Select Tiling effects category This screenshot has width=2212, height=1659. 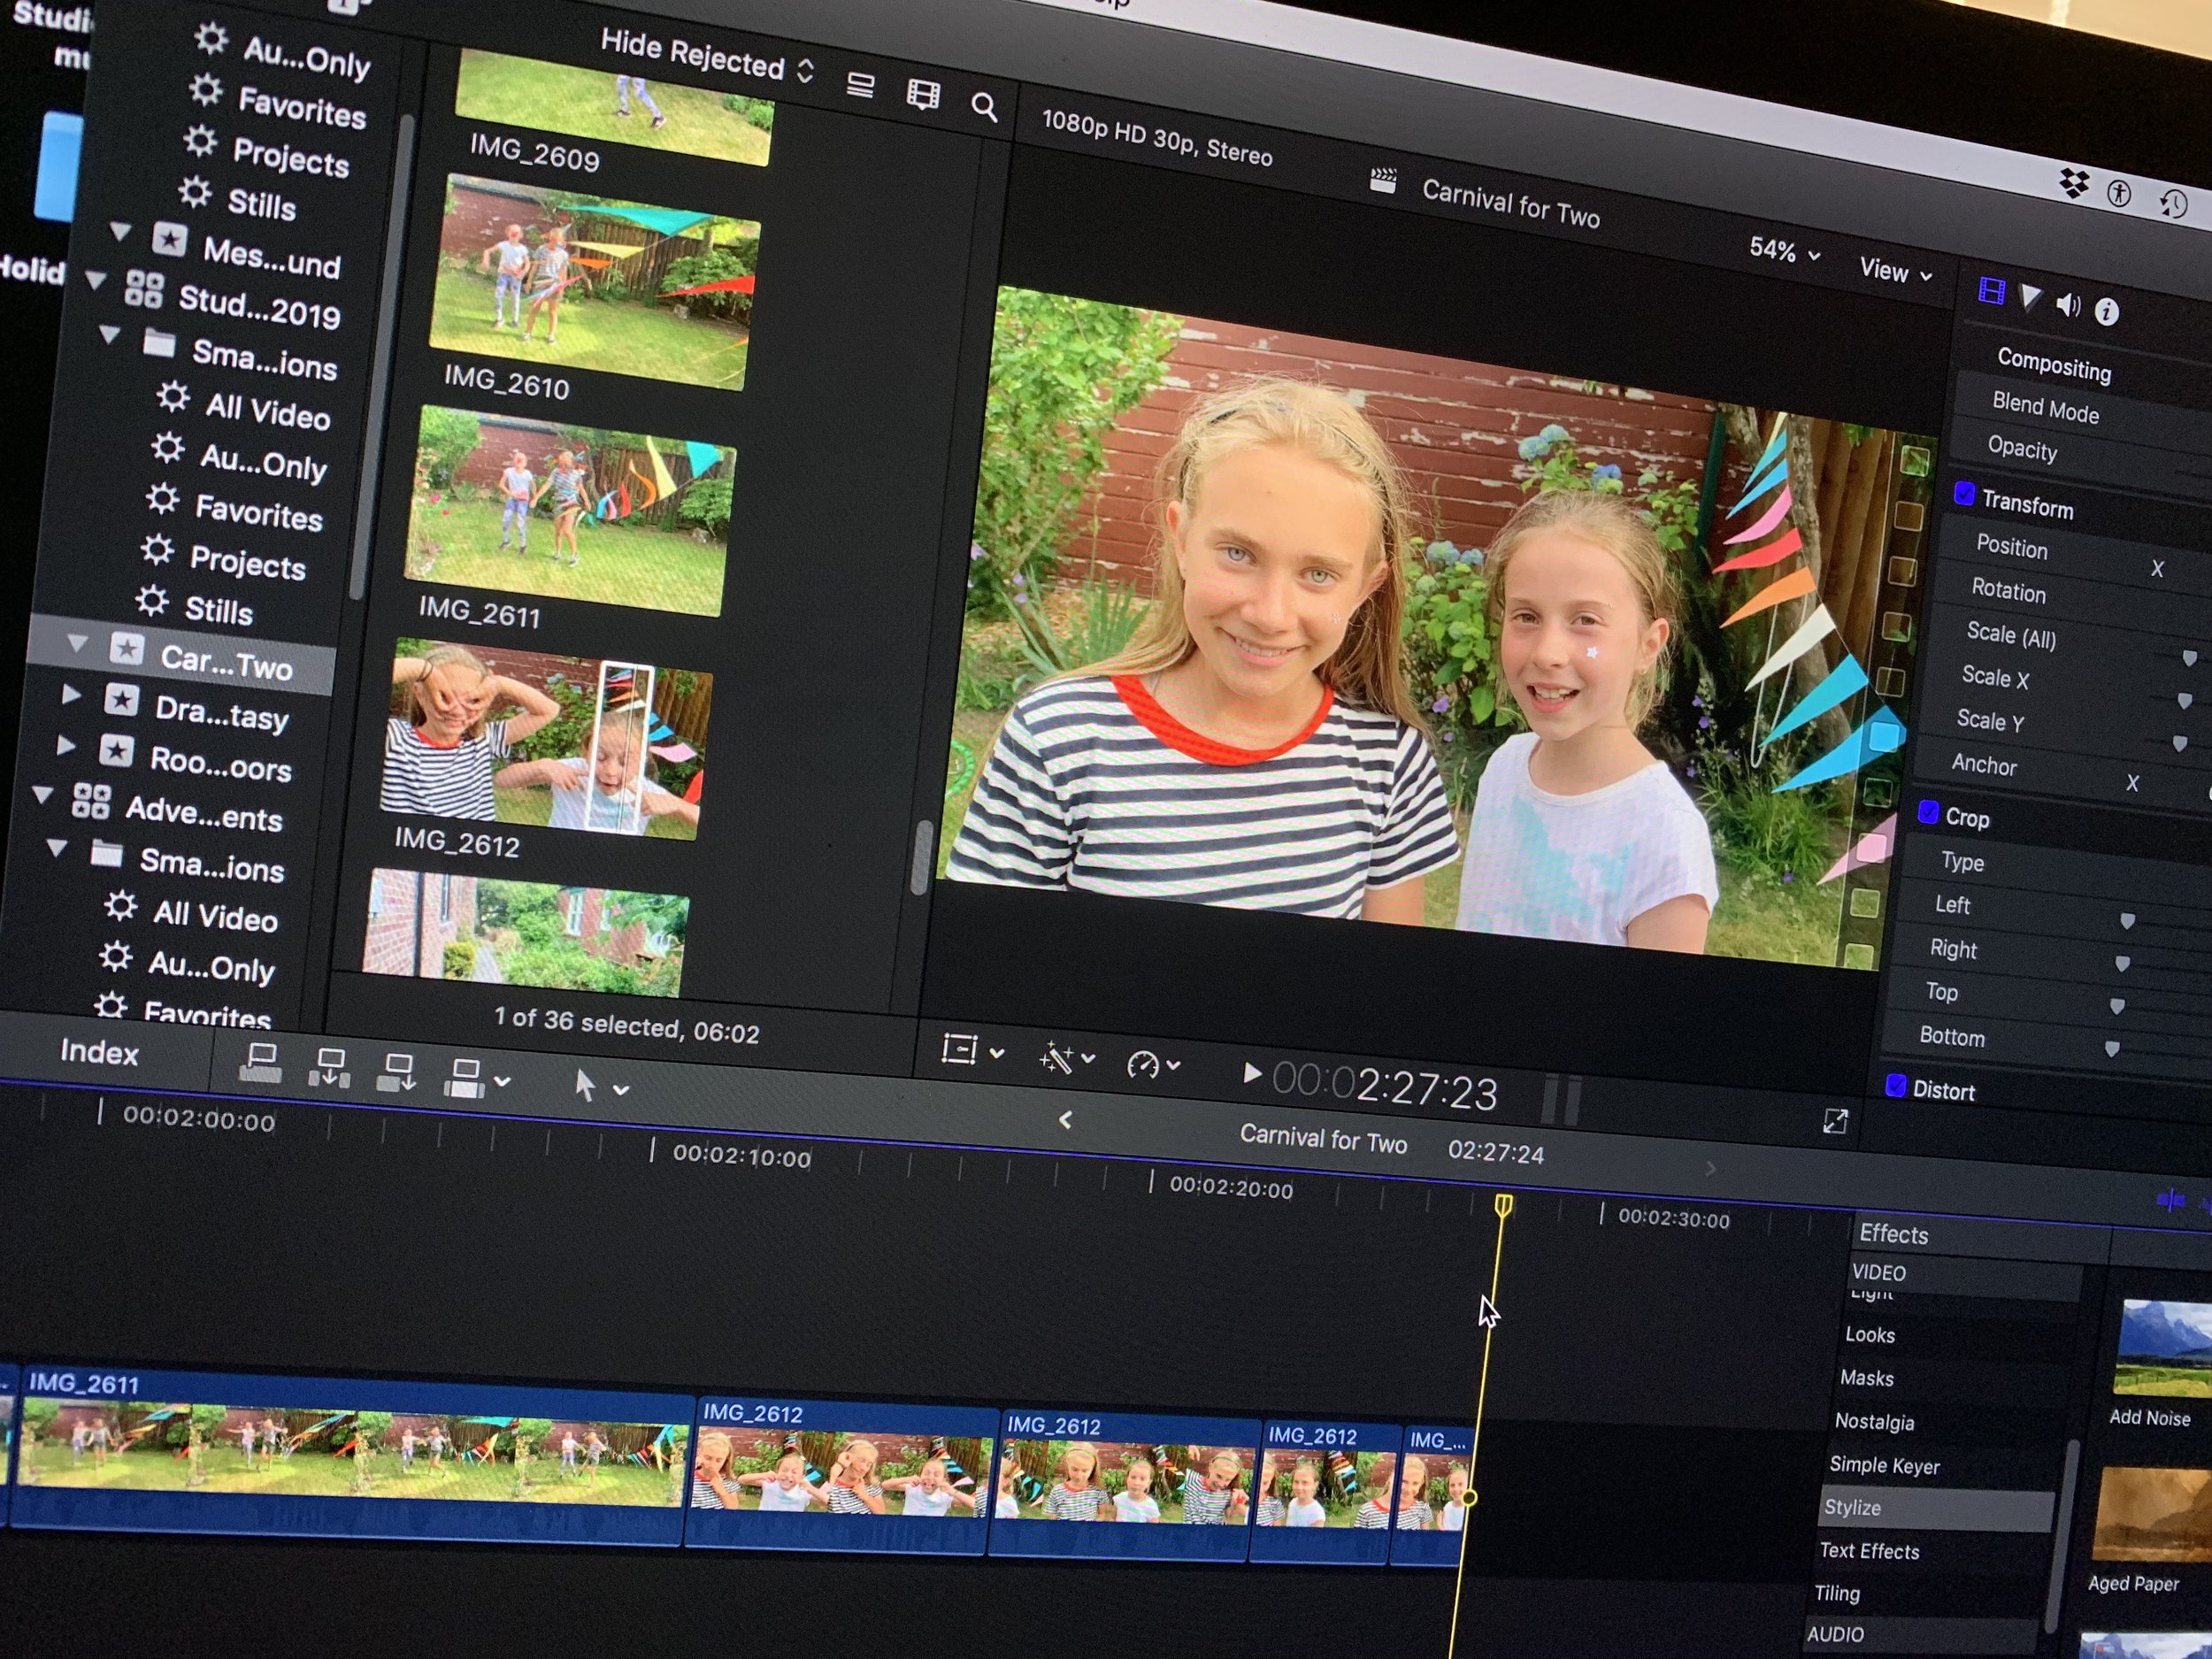coord(1837,1593)
